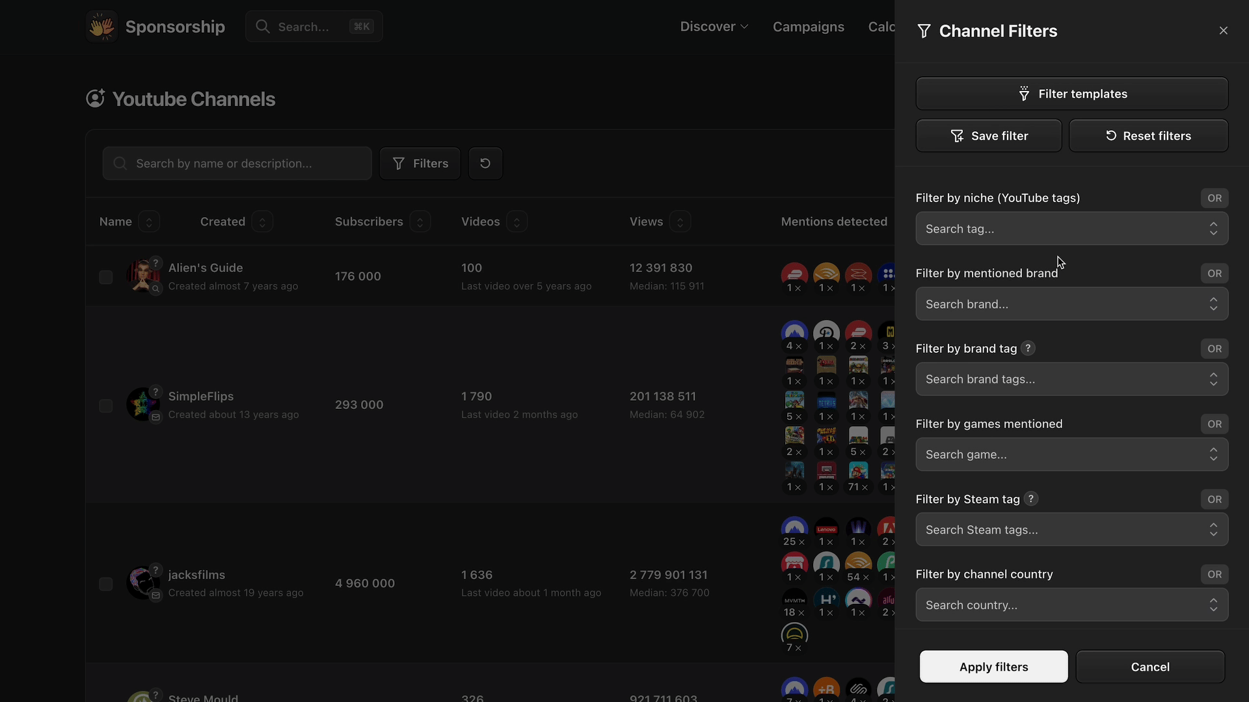
Task: Click the Subscribers column sort icon
Action: [420, 222]
